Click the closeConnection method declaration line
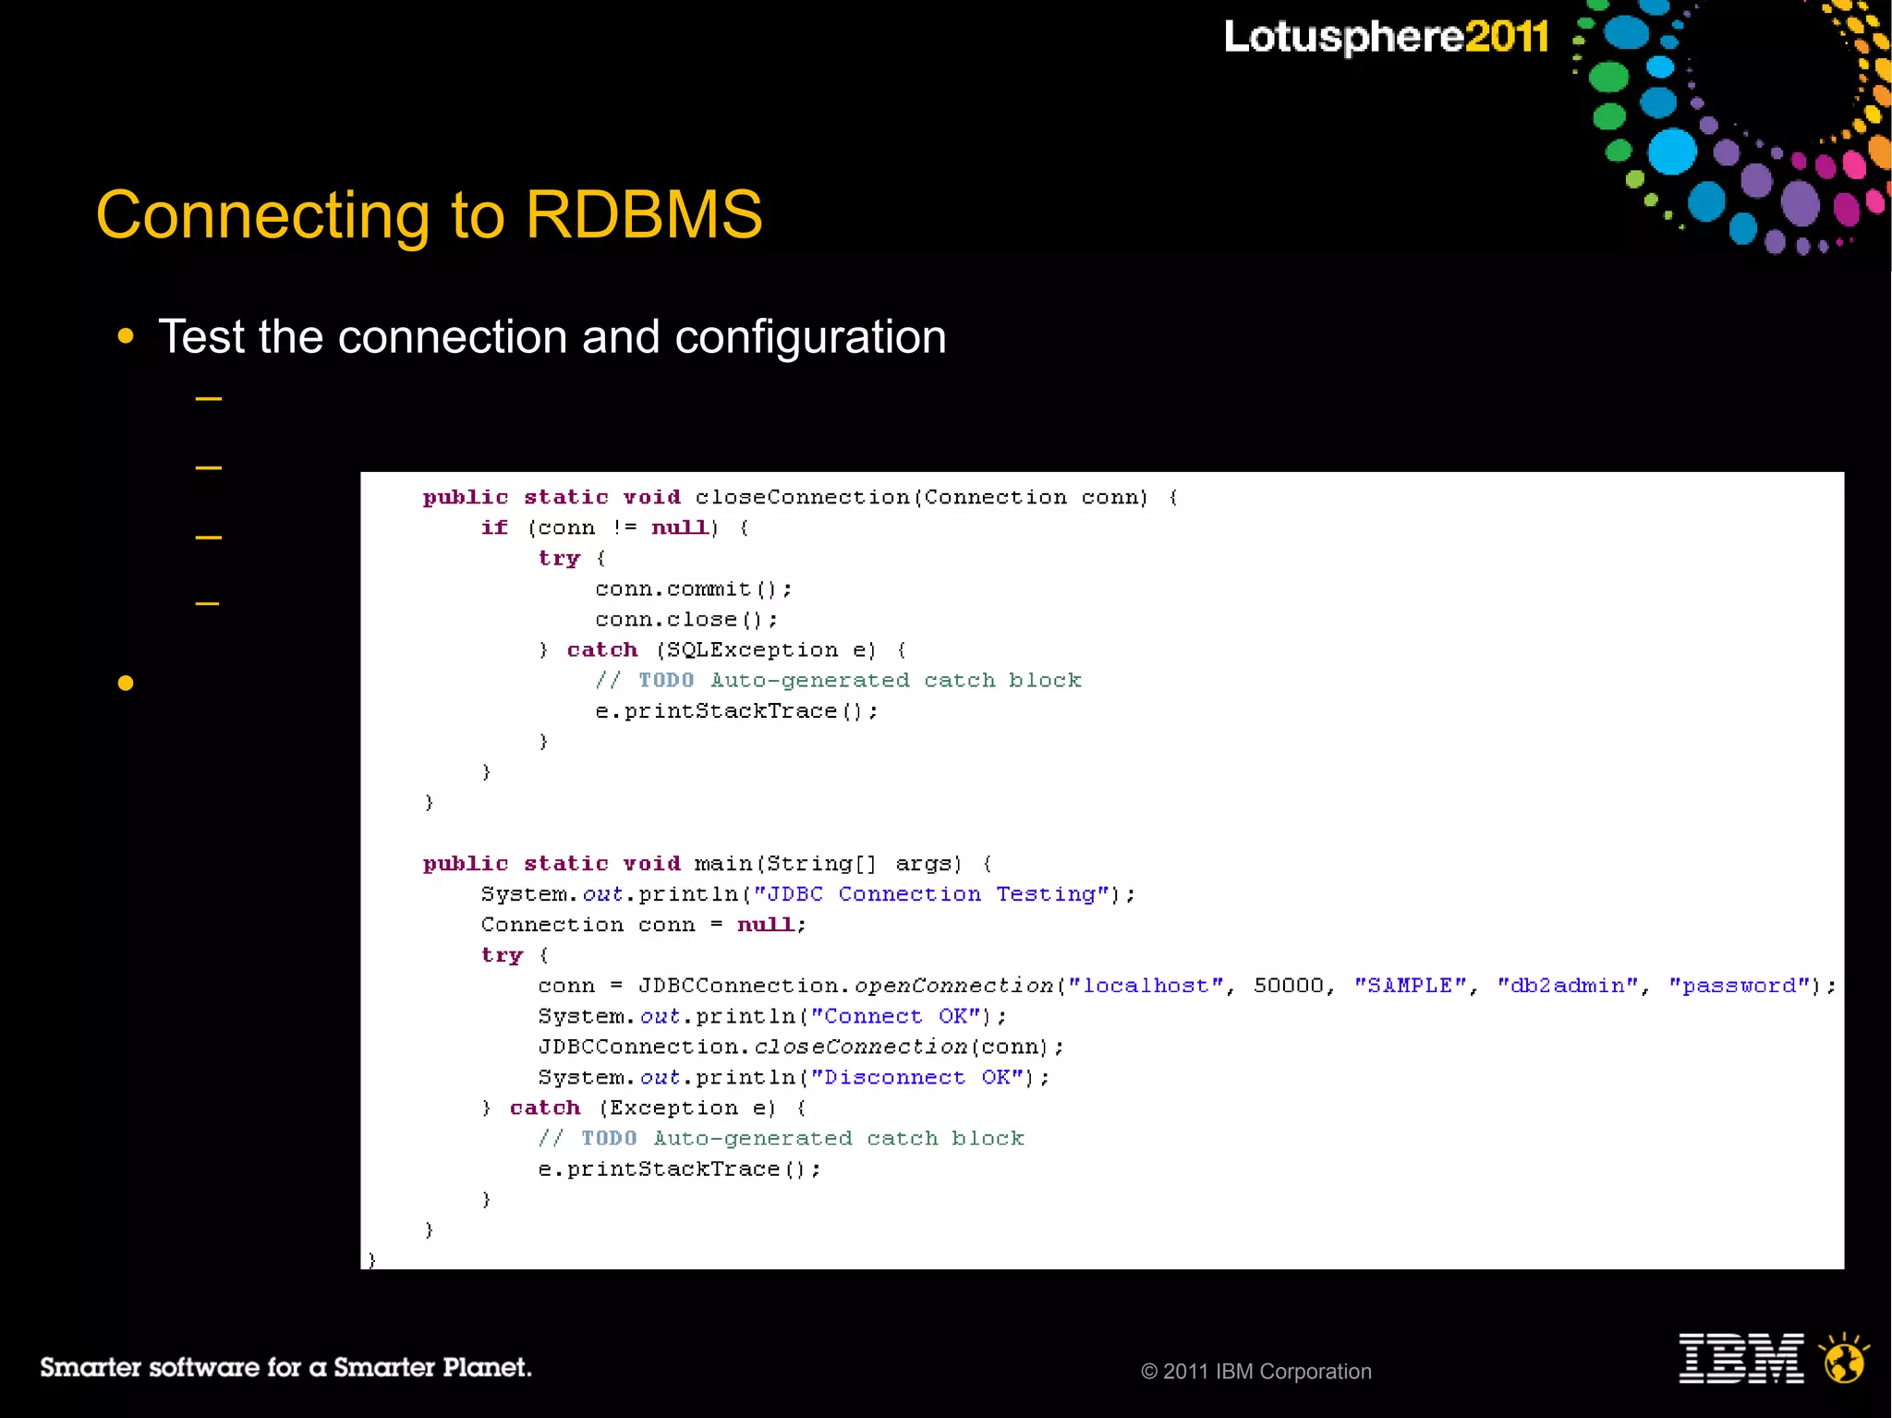Image resolution: width=1892 pixels, height=1418 pixels. (x=800, y=498)
